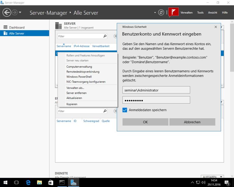Open the dropdown arrow left of refresh
This screenshot has height=187, width=234.
(155, 13)
